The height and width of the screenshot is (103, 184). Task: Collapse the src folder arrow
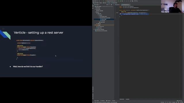pos(95,12)
